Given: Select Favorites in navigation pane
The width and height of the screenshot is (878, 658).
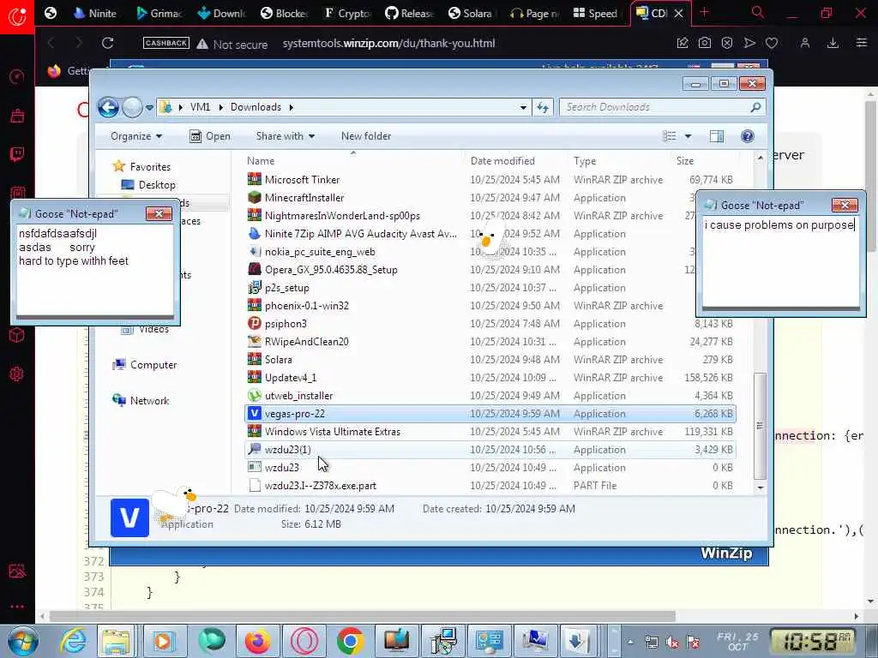Looking at the screenshot, I should tap(149, 167).
